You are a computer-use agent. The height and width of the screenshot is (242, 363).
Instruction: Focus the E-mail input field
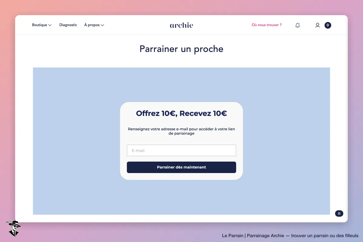(x=181, y=150)
